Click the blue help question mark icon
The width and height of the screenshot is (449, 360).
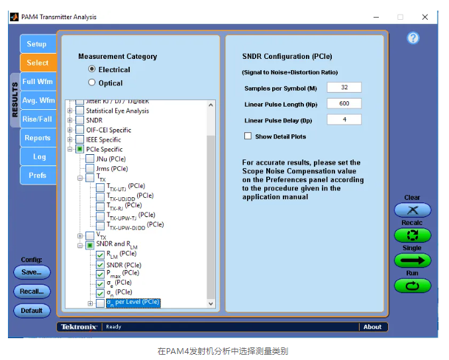(x=413, y=38)
